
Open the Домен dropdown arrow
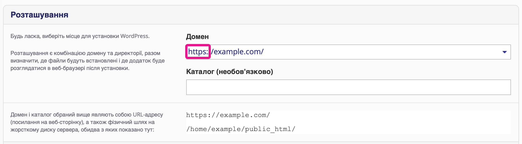504,52
